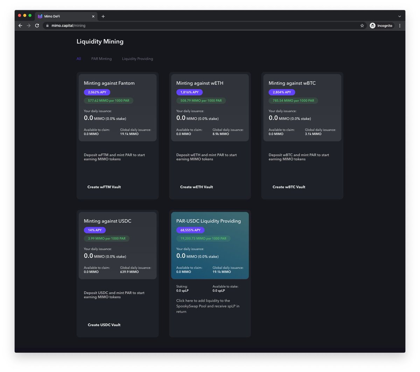Viewport: 420px width, 372px height.
Task: Click the 3.99 MIMO per 1000 PAR pill
Action: (107, 239)
